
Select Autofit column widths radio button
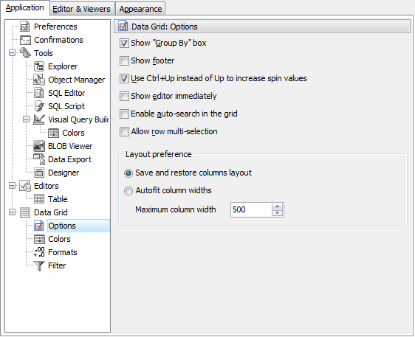click(x=128, y=190)
